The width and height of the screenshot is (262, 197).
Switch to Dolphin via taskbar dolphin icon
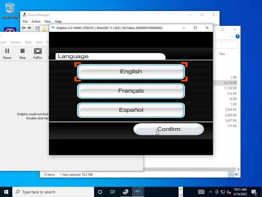(138, 192)
